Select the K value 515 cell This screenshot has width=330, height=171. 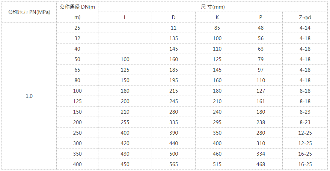[217, 164]
